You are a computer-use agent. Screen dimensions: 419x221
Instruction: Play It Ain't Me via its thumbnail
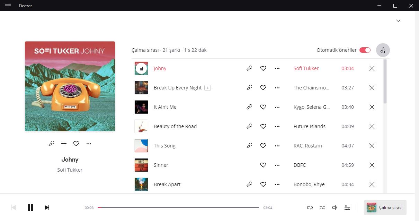[141, 107]
